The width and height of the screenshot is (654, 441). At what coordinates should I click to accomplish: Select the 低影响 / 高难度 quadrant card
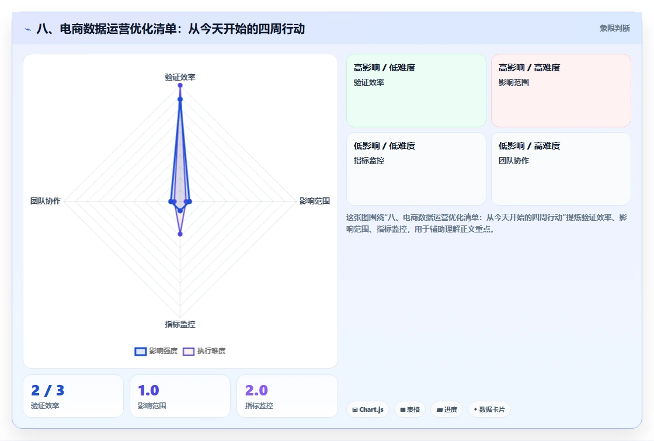coord(561,169)
